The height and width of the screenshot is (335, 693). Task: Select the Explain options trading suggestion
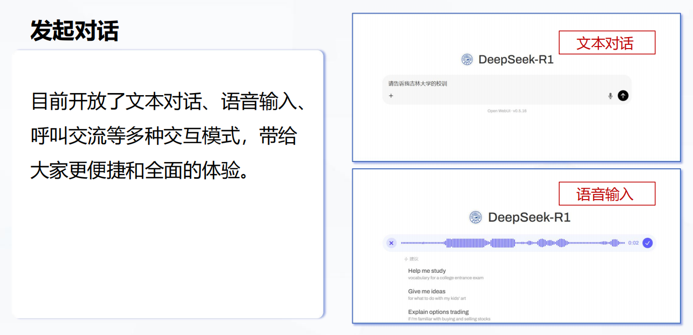[x=449, y=315]
